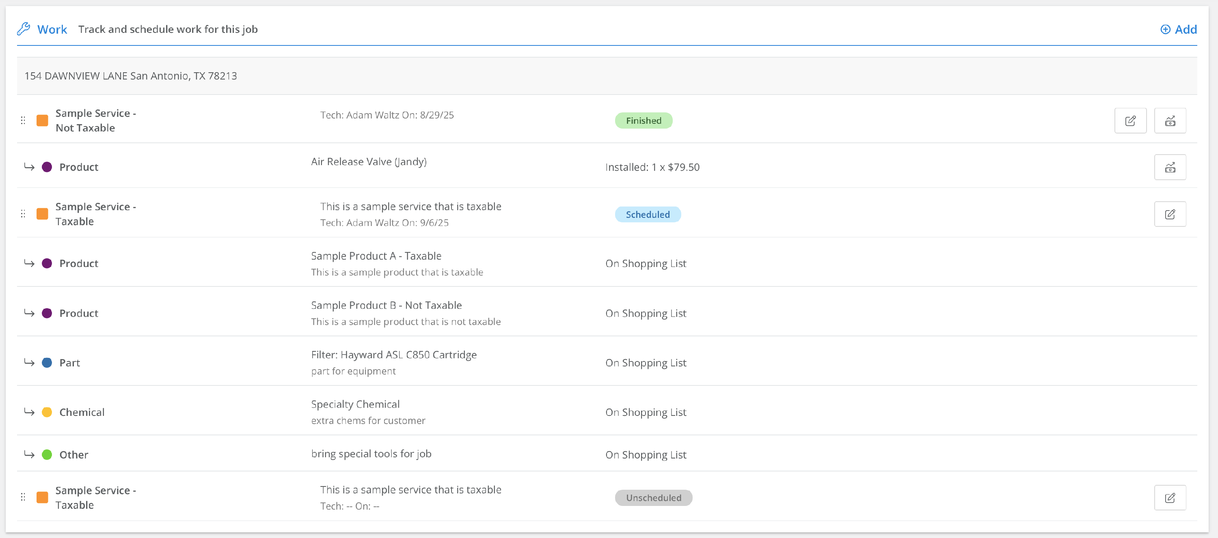The height and width of the screenshot is (538, 1218).
Task: Edit the finished Sample Service Not Taxable
Action: coord(1130,121)
